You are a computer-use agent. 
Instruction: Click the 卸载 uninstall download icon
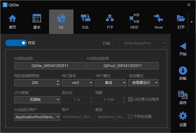183,71
